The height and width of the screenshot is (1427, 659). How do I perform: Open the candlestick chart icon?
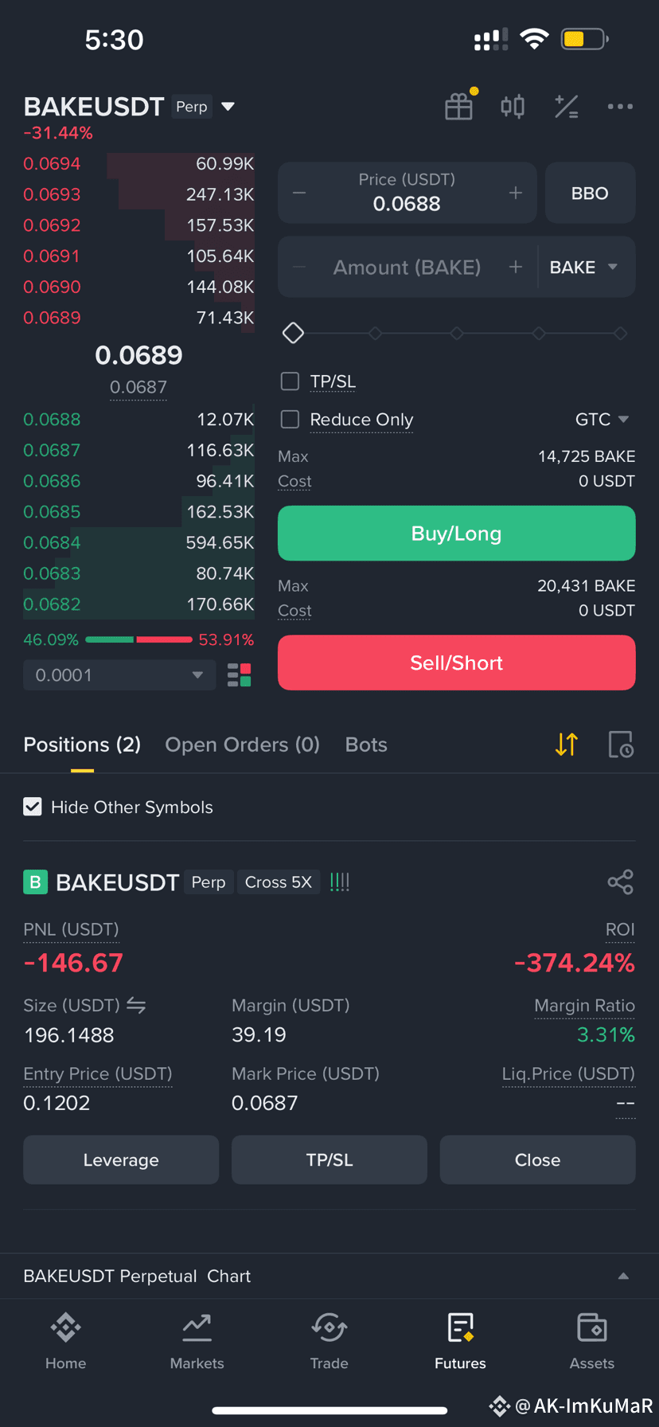pyautogui.click(x=513, y=106)
